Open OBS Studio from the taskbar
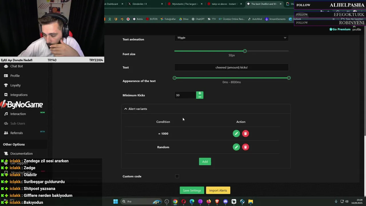The image size is (366, 206). click(x=167, y=201)
